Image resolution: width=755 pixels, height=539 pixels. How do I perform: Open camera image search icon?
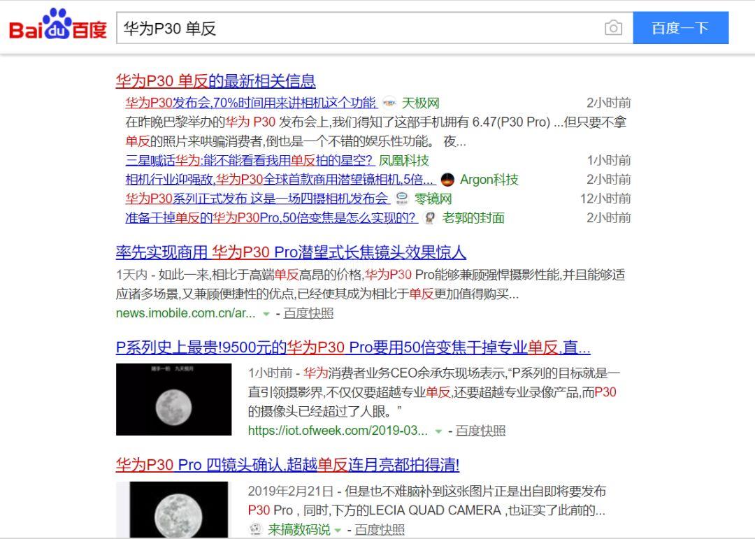613,28
